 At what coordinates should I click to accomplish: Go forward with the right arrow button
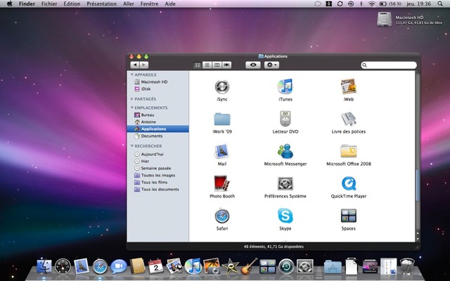pyautogui.click(x=143, y=65)
